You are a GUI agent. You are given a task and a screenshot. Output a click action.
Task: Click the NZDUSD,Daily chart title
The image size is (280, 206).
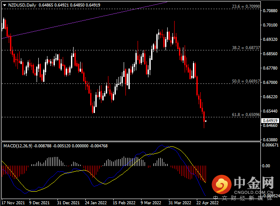pos(22,5)
